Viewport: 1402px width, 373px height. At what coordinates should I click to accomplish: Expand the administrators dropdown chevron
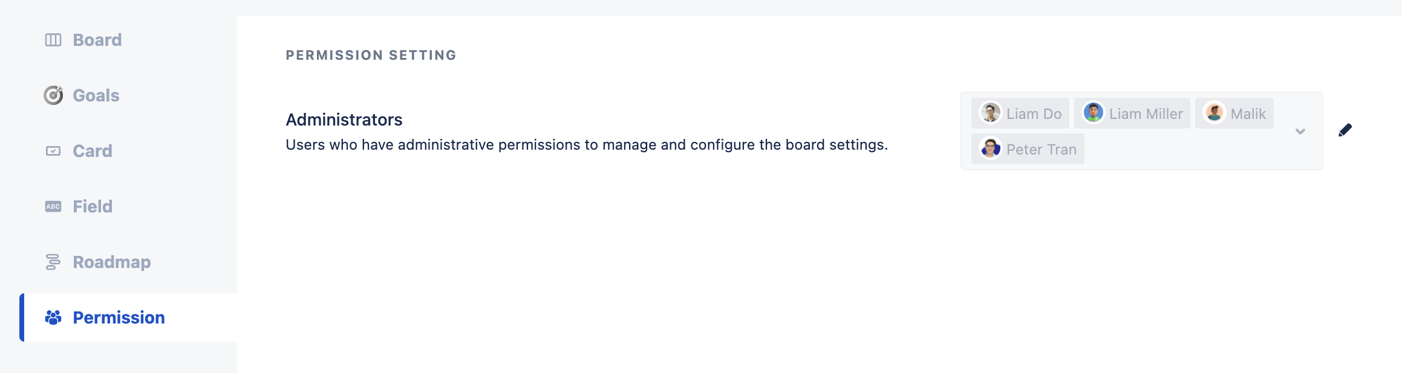coord(1300,131)
